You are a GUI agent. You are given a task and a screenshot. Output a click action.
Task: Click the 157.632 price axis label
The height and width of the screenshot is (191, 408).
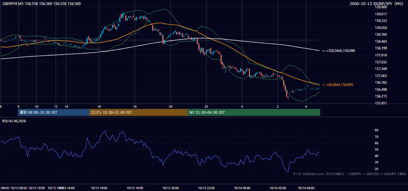381,62
